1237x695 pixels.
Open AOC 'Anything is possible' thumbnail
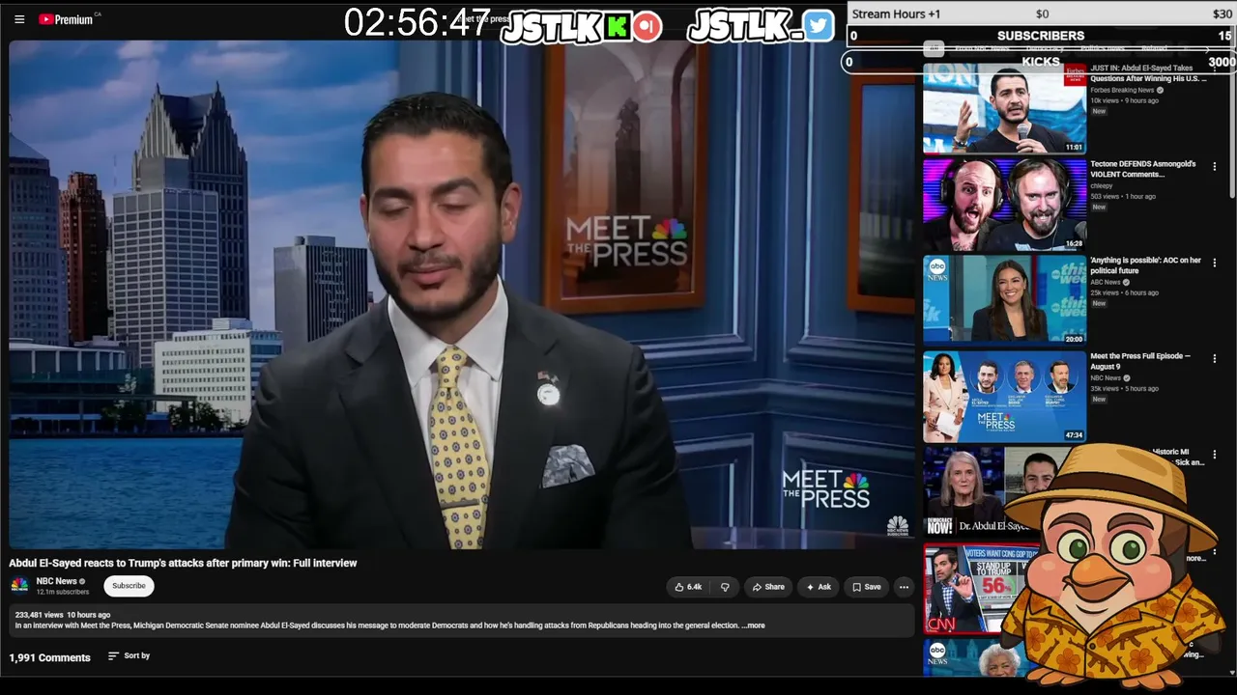coord(1004,299)
